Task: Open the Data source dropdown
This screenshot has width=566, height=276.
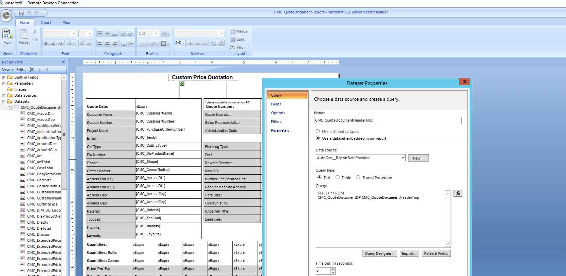Action: pyautogui.click(x=403, y=158)
